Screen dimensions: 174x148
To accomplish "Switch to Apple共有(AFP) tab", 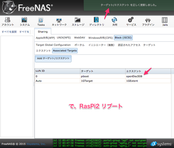I will (x=45, y=38).
